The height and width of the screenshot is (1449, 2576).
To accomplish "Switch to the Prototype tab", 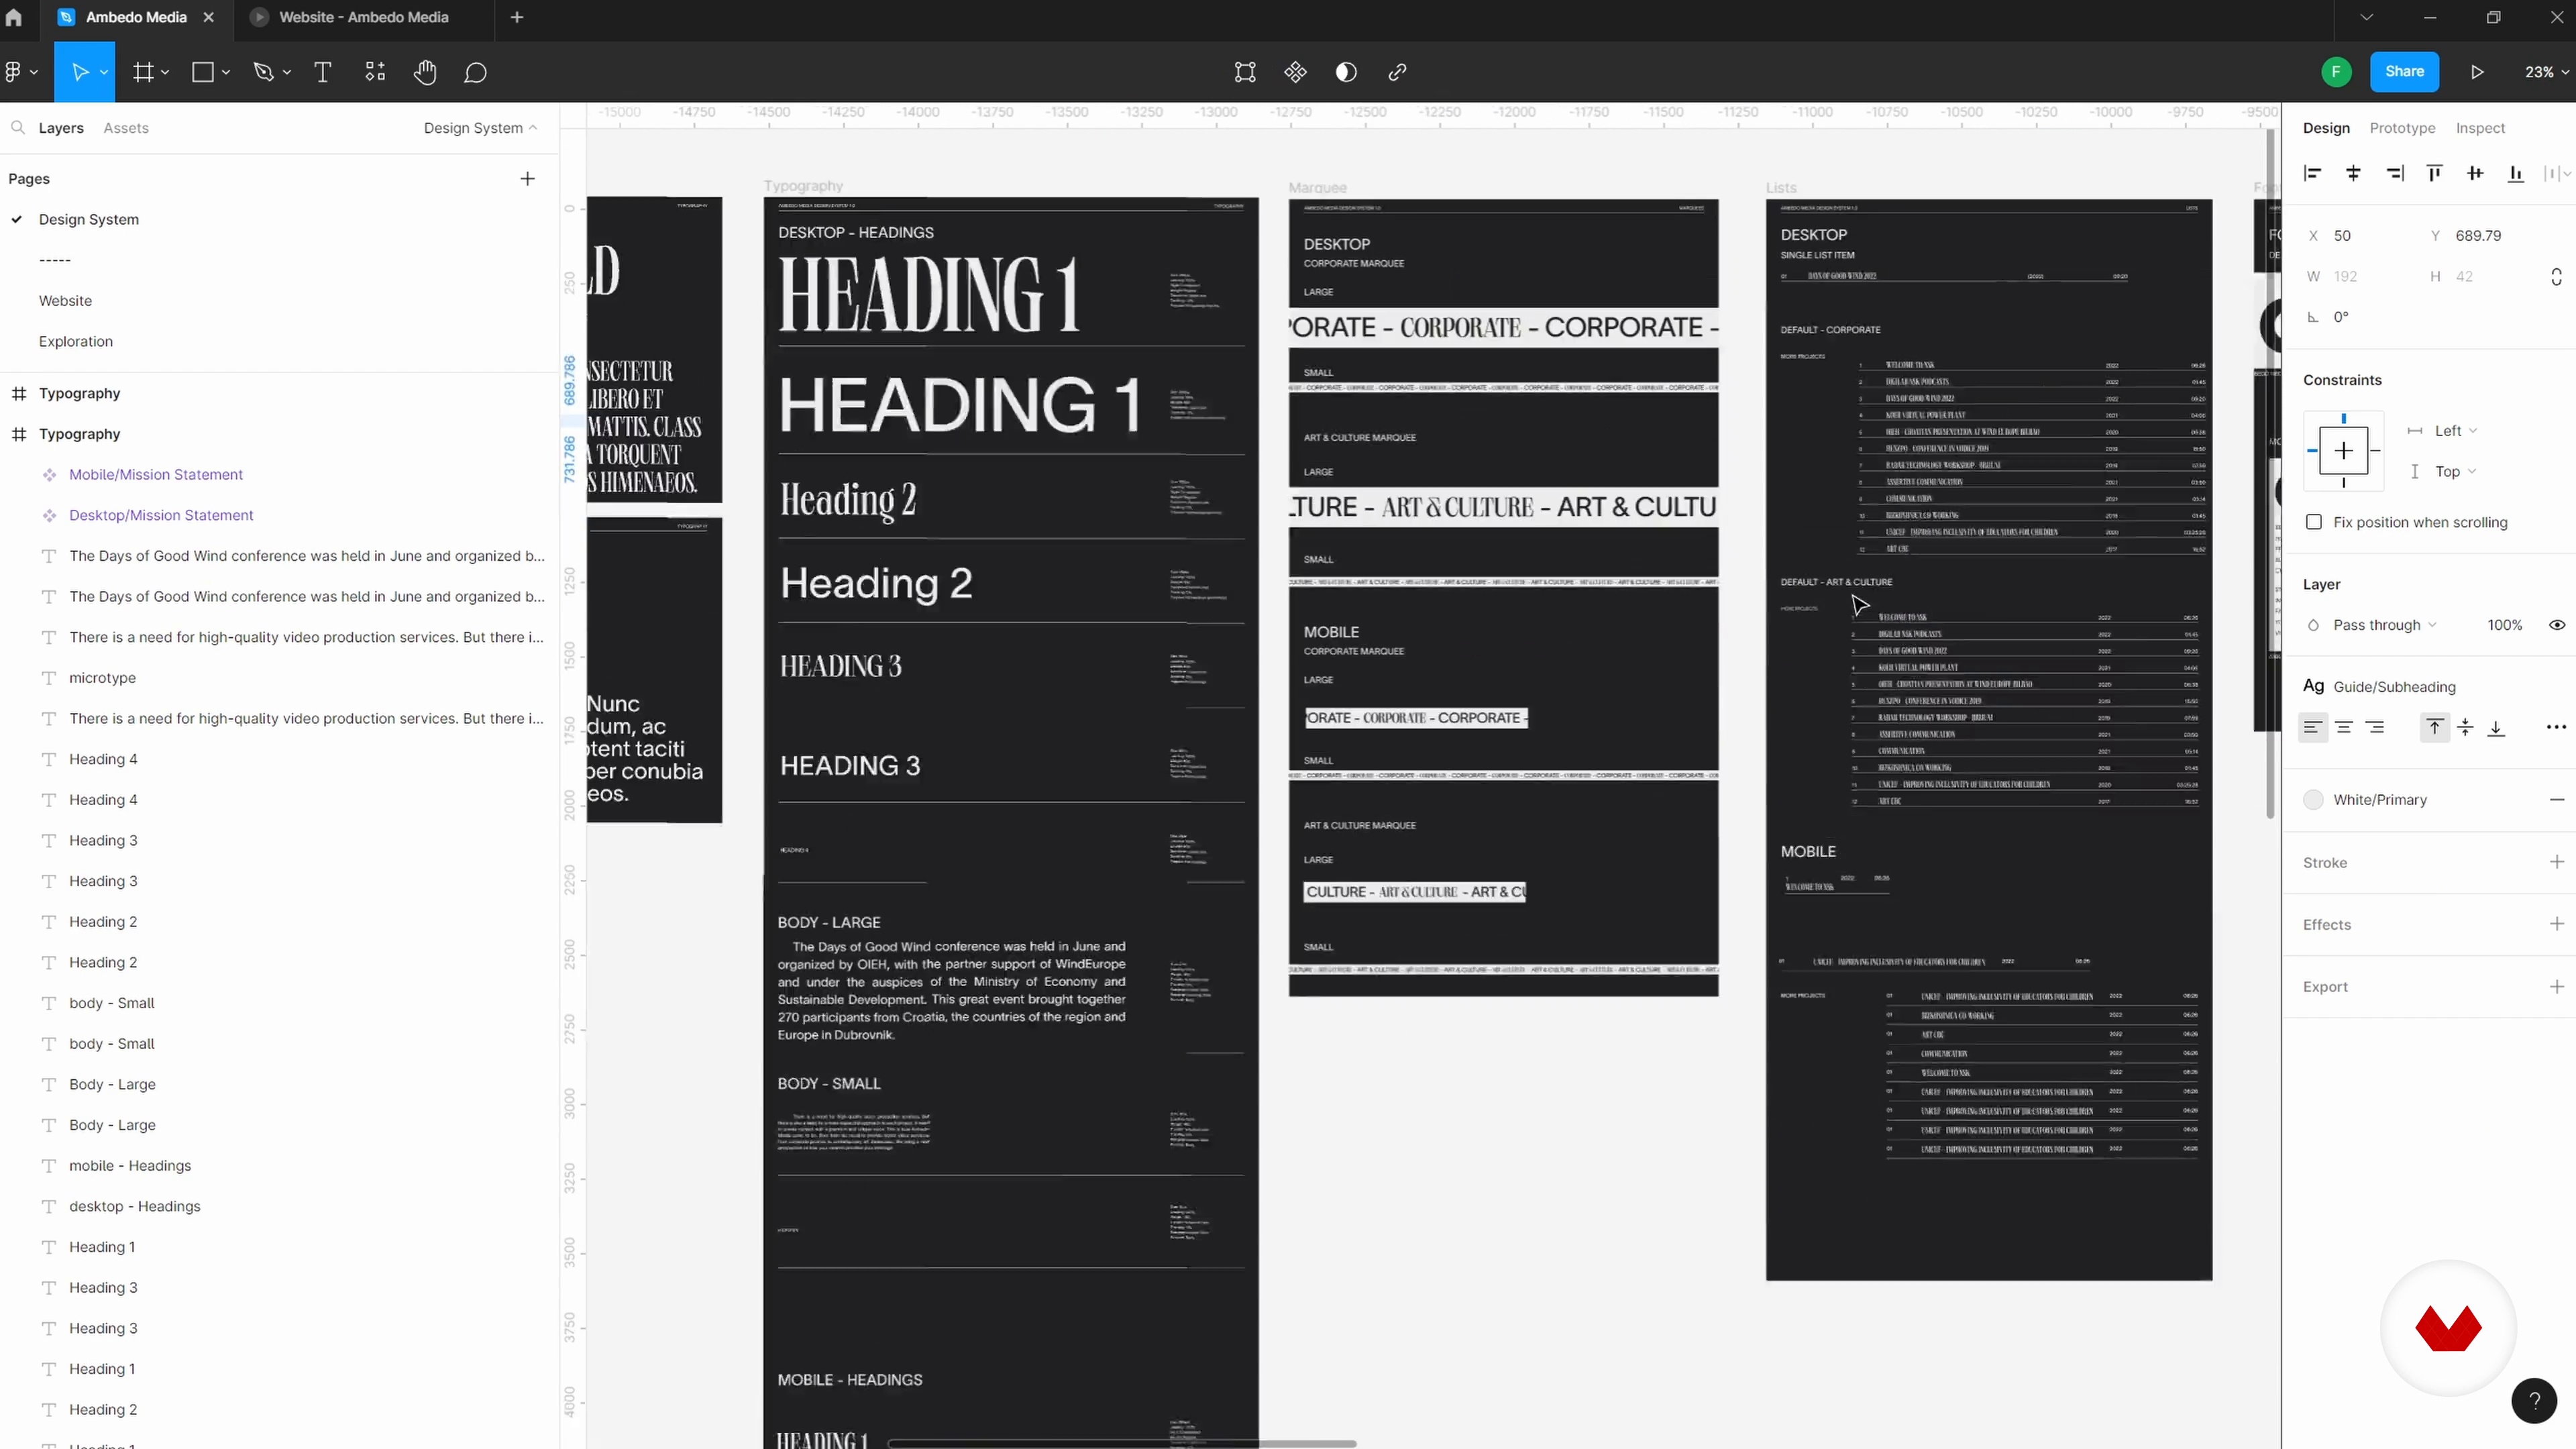I will [x=2402, y=128].
